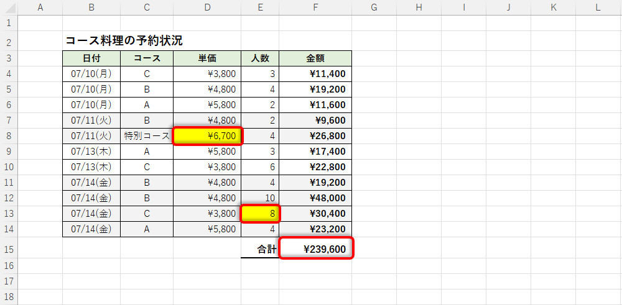Screen dimensions: 622x305
Task: Select column A header
Action: [x=40, y=7]
